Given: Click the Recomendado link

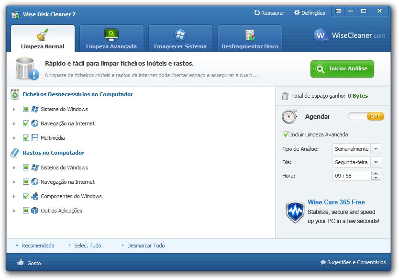Looking at the screenshot, I should point(38,246).
